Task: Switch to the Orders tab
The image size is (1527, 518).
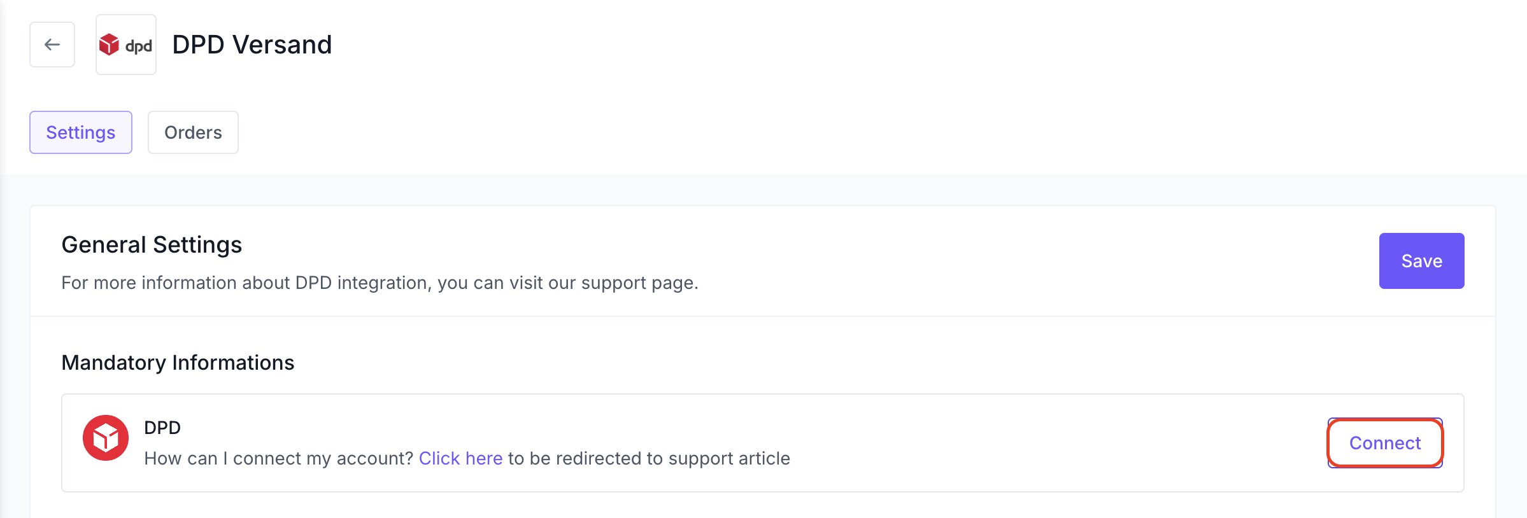Action: tap(193, 132)
